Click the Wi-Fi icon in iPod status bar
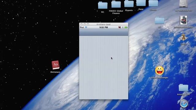The image size is (196, 110). (86, 27)
